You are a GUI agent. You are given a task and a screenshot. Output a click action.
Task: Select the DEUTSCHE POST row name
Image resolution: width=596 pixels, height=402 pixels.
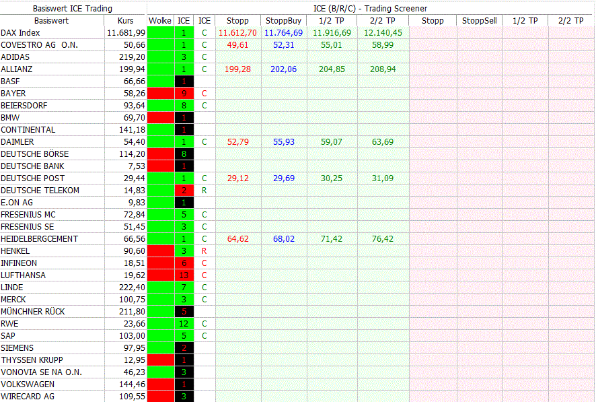coord(33,178)
